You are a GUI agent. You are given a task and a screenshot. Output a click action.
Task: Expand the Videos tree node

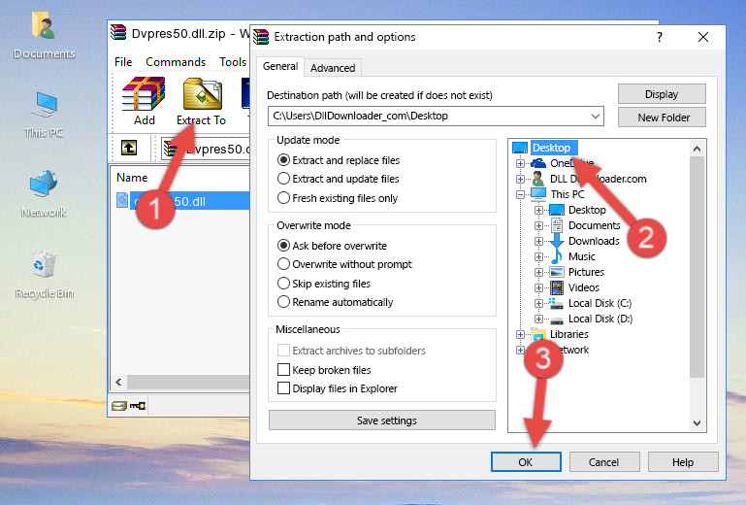(x=538, y=287)
